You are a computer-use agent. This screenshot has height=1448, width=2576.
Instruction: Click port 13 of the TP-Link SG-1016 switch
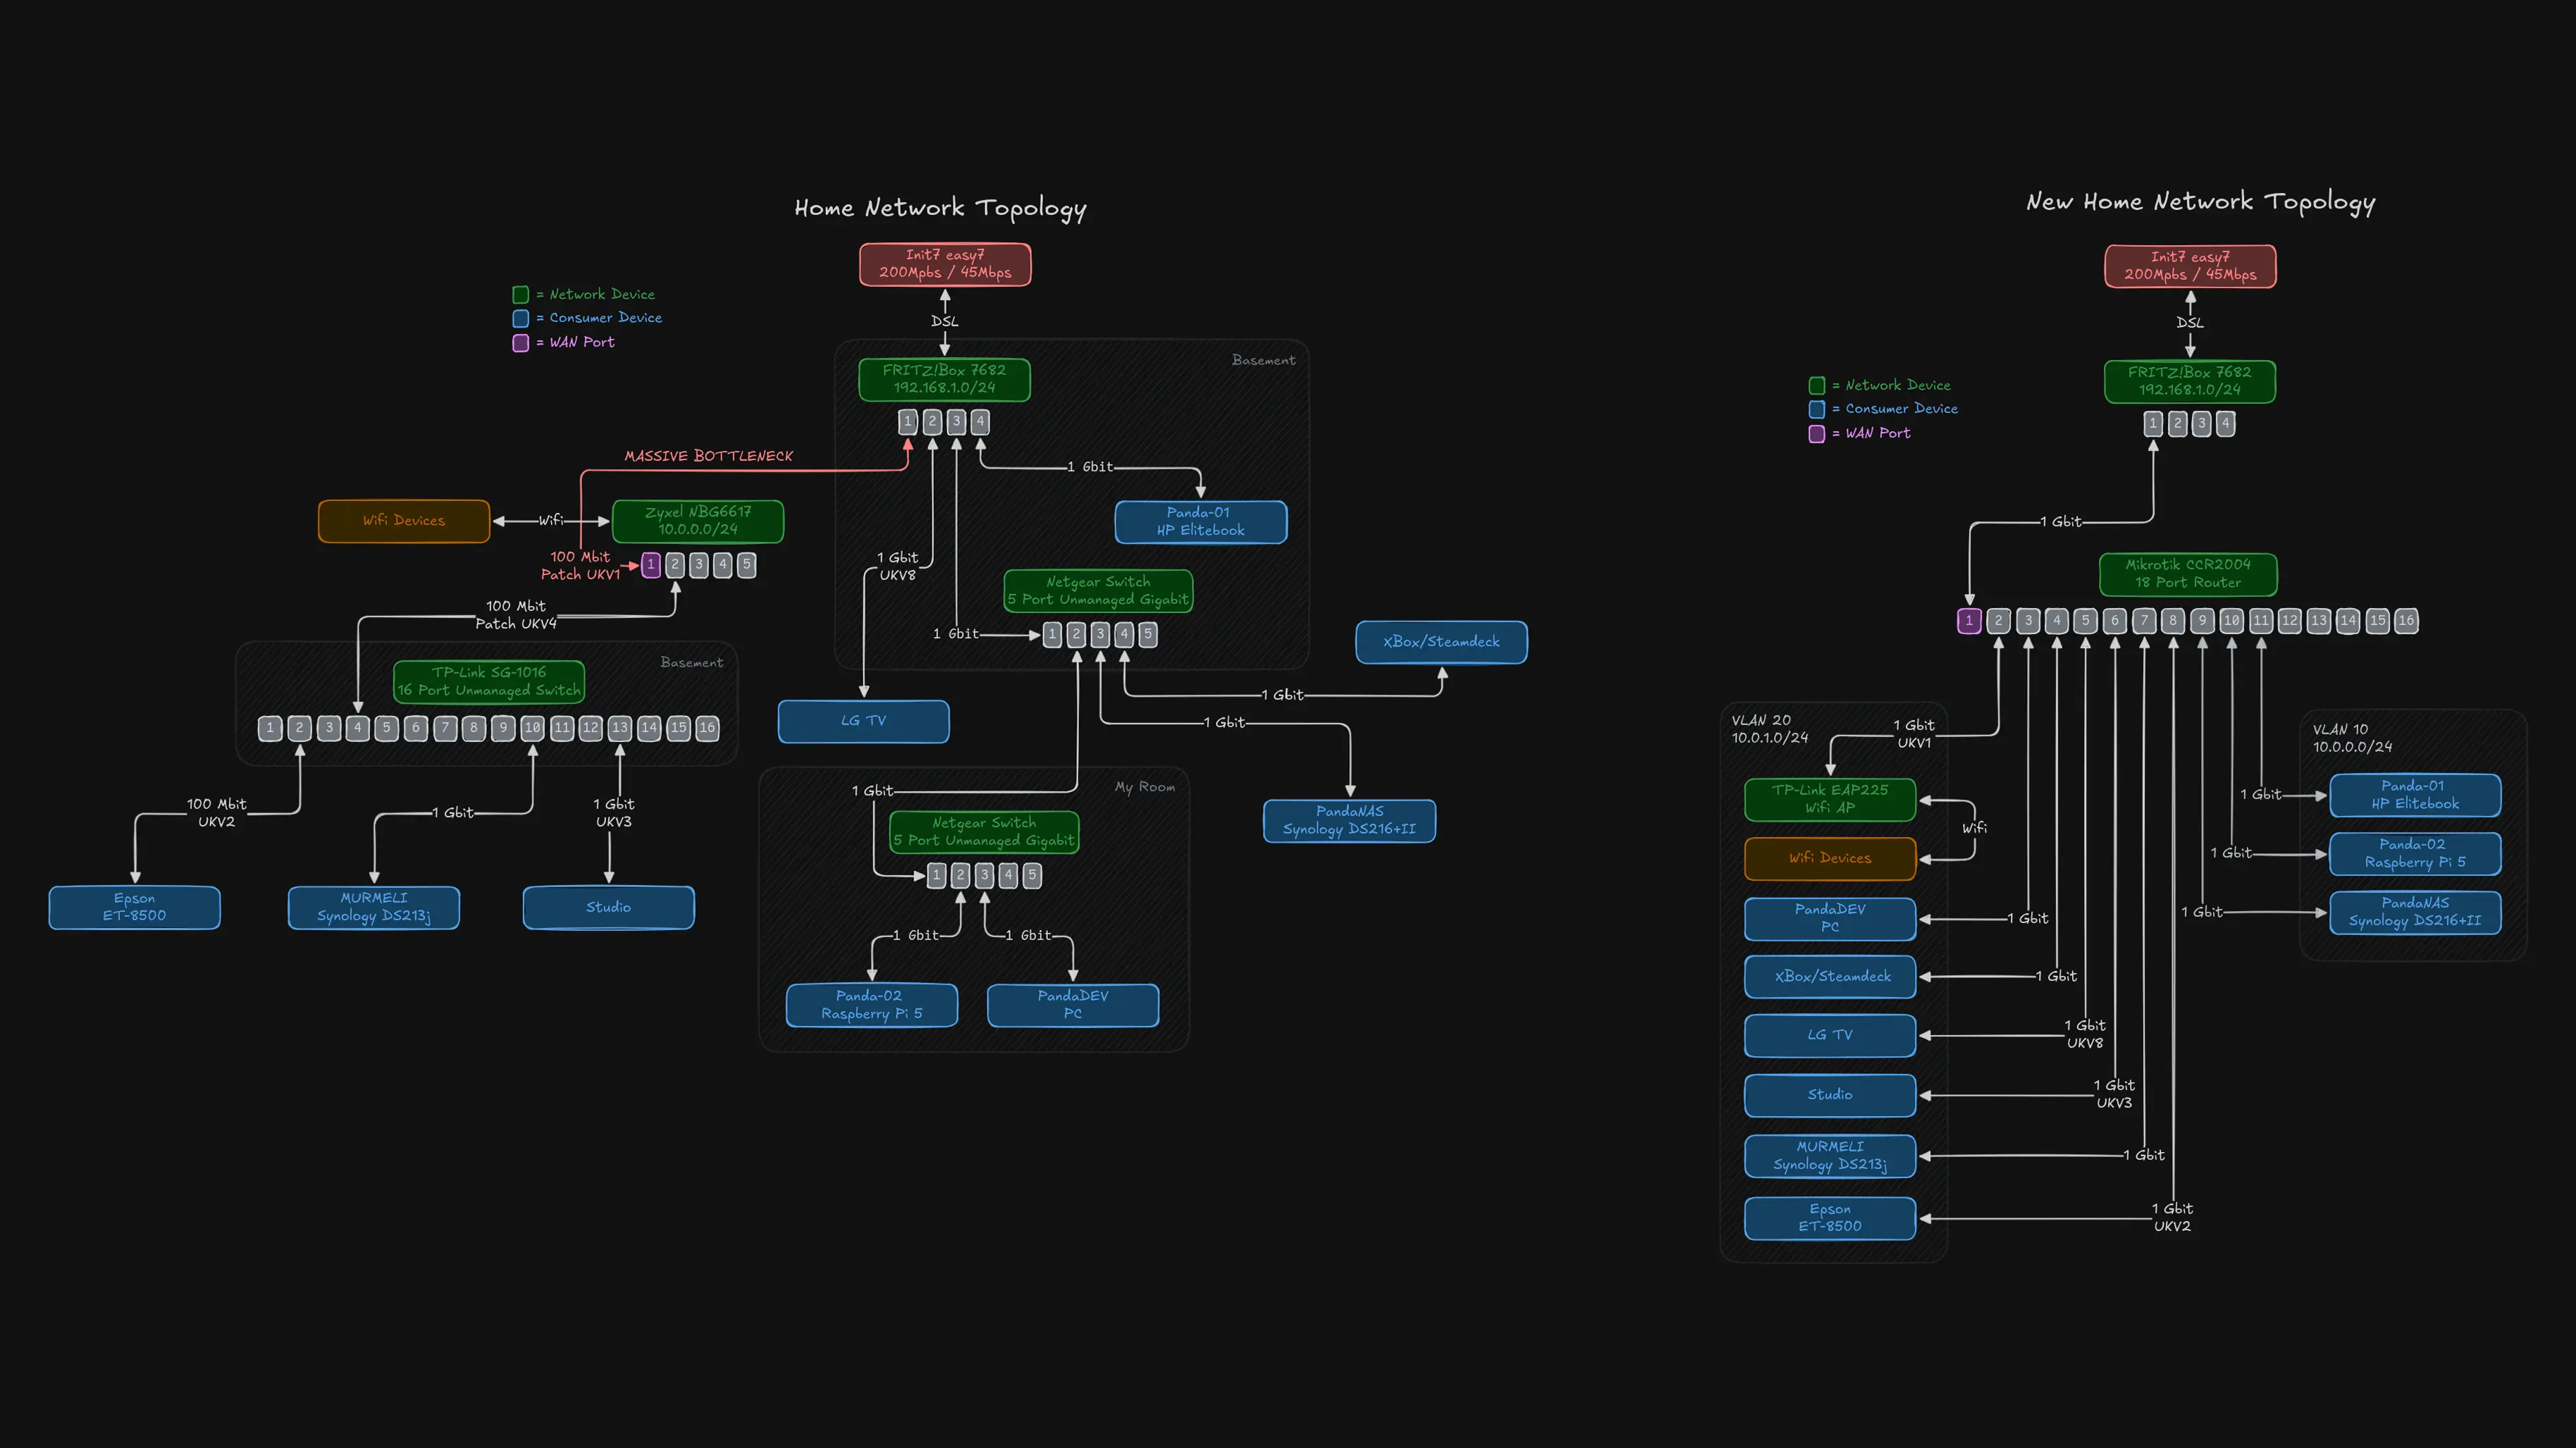[620, 728]
